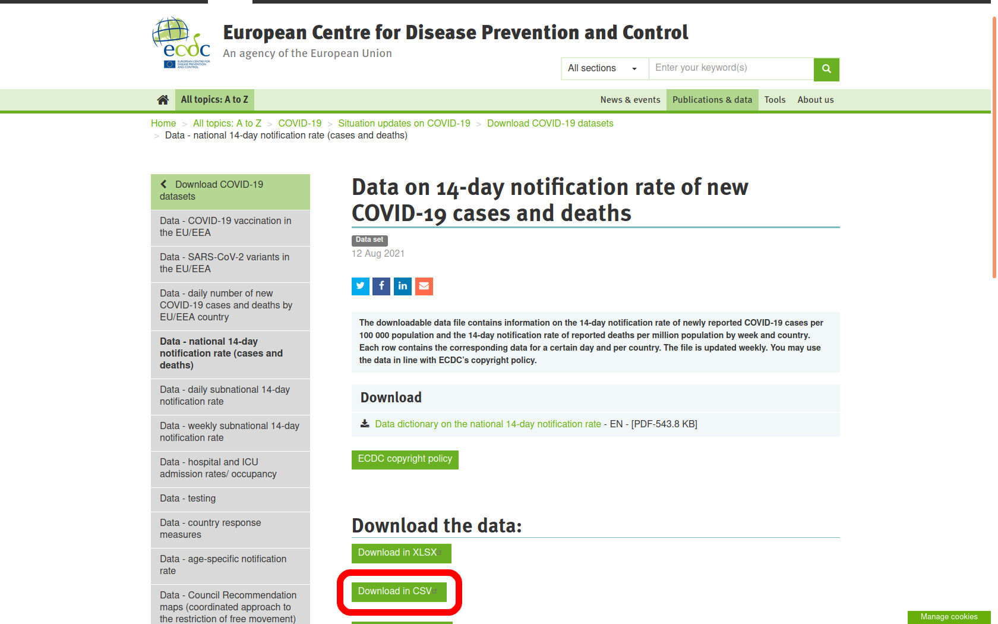The height and width of the screenshot is (624, 998).
Task: Select national 14-day notification rate sidebar item
Action: point(230,354)
